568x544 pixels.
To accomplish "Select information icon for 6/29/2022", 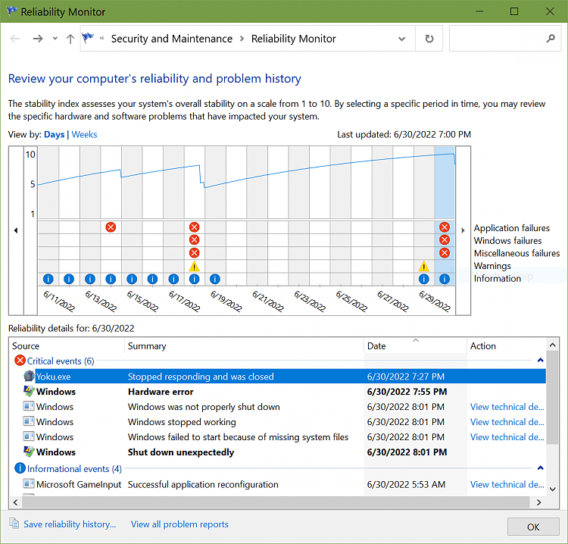I will (424, 279).
